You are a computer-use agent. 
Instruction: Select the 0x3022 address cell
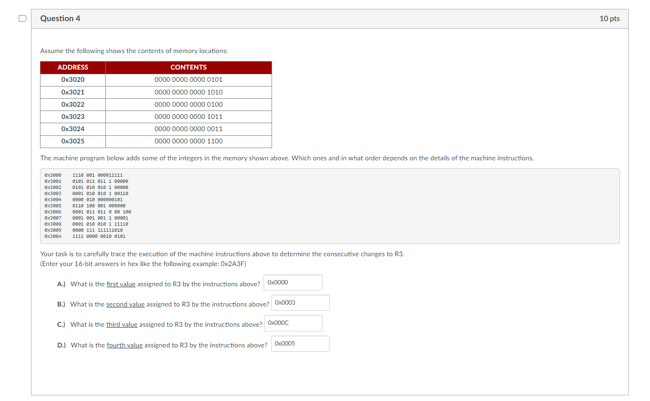coord(73,104)
